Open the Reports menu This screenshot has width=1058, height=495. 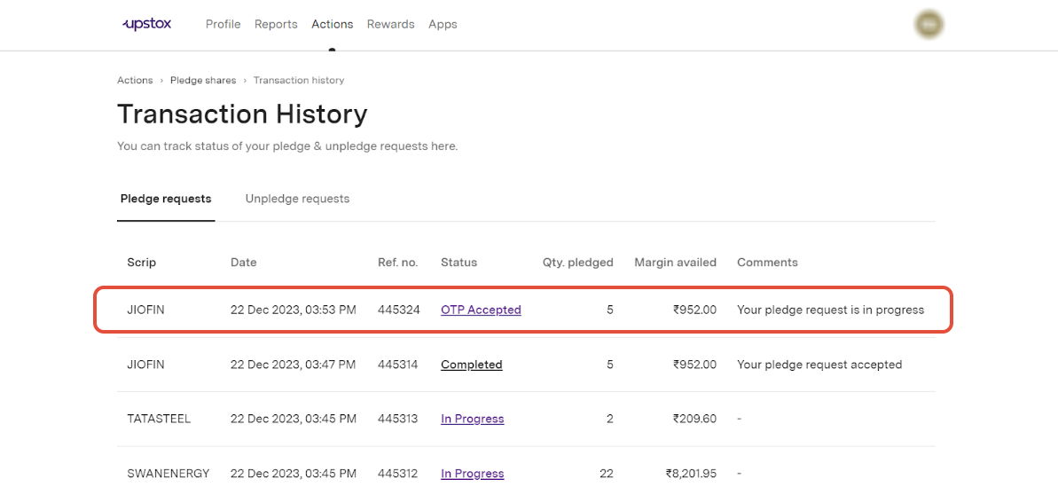[x=276, y=24]
